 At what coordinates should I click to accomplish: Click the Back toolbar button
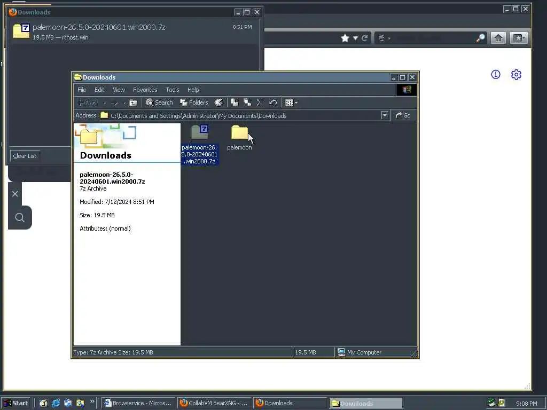[x=88, y=102]
